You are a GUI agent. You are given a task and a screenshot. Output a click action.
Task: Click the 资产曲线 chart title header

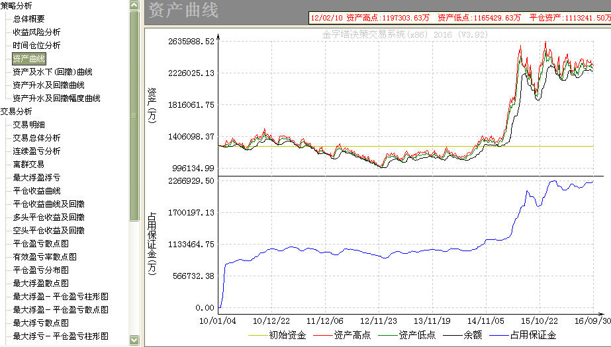tap(183, 11)
